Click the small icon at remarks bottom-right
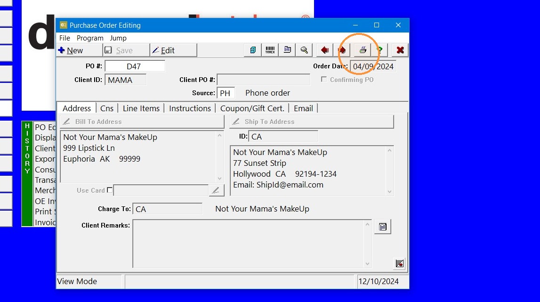The height and width of the screenshot is (302, 540). click(x=400, y=264)
